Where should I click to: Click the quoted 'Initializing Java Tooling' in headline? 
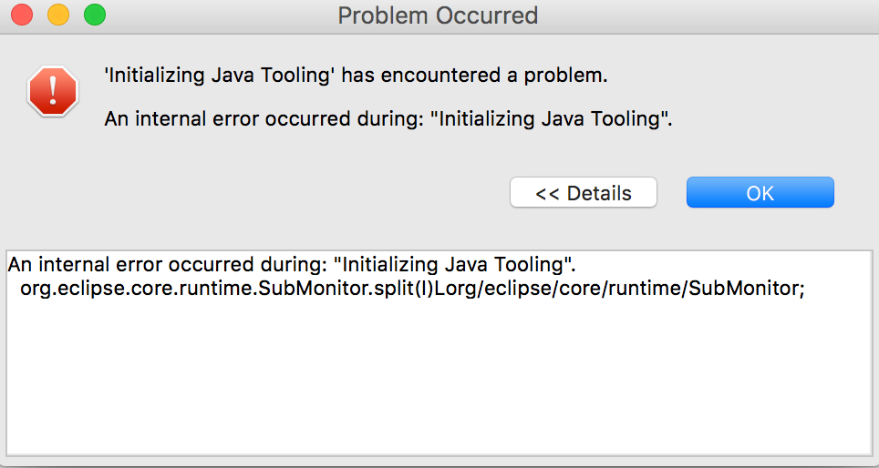221,75
